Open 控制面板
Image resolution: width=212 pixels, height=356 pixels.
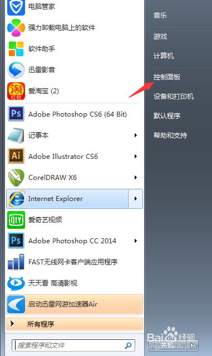pos(167,77)
